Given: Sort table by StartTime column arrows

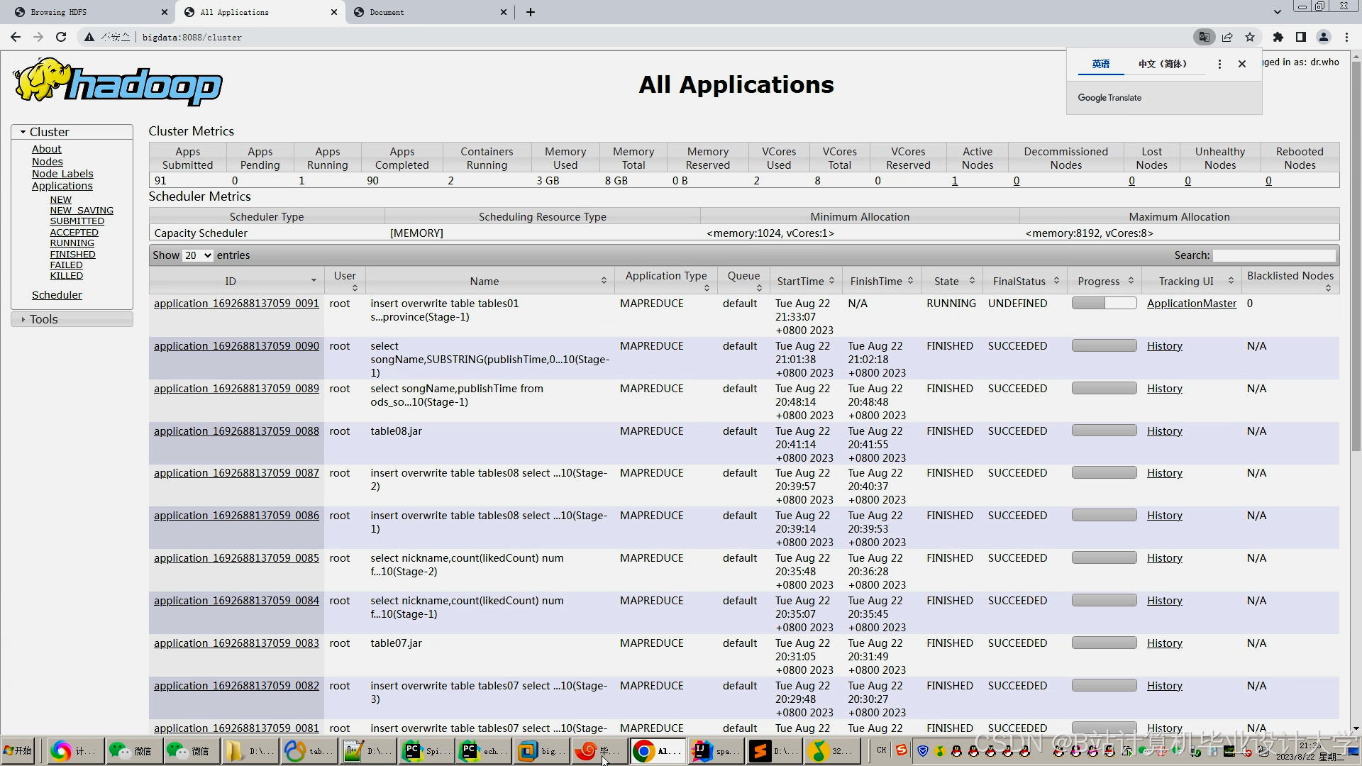Looking at the screenshot, I should [831, 281].
